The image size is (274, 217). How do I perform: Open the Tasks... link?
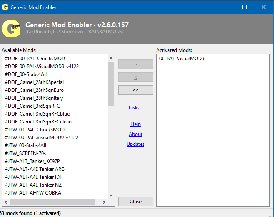tap(135, 108)
